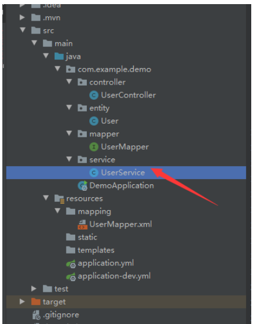Select the mapper package label

(104, 134)
